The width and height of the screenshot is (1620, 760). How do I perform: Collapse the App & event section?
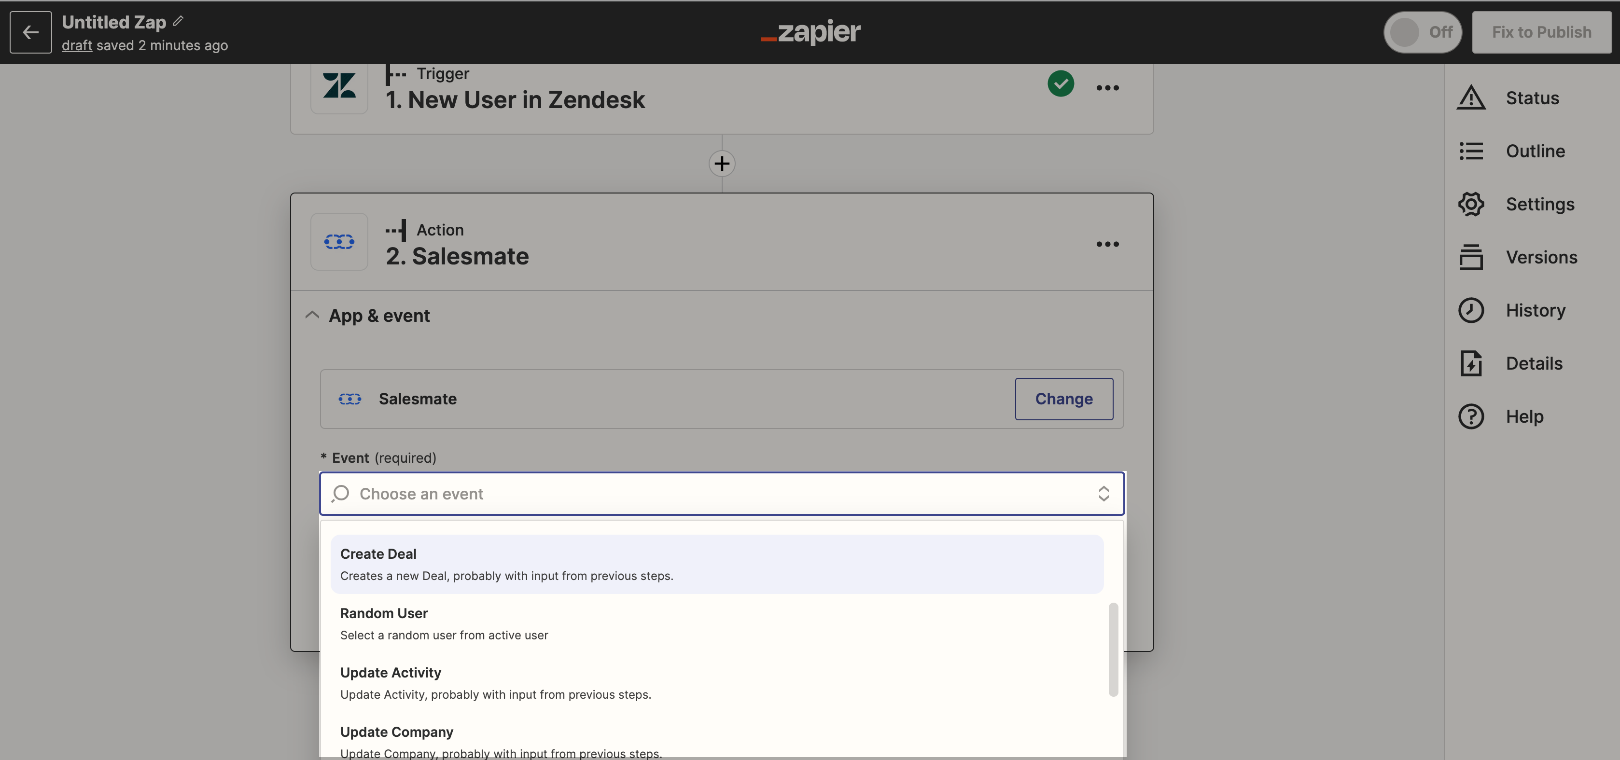(x=312, y=315)
